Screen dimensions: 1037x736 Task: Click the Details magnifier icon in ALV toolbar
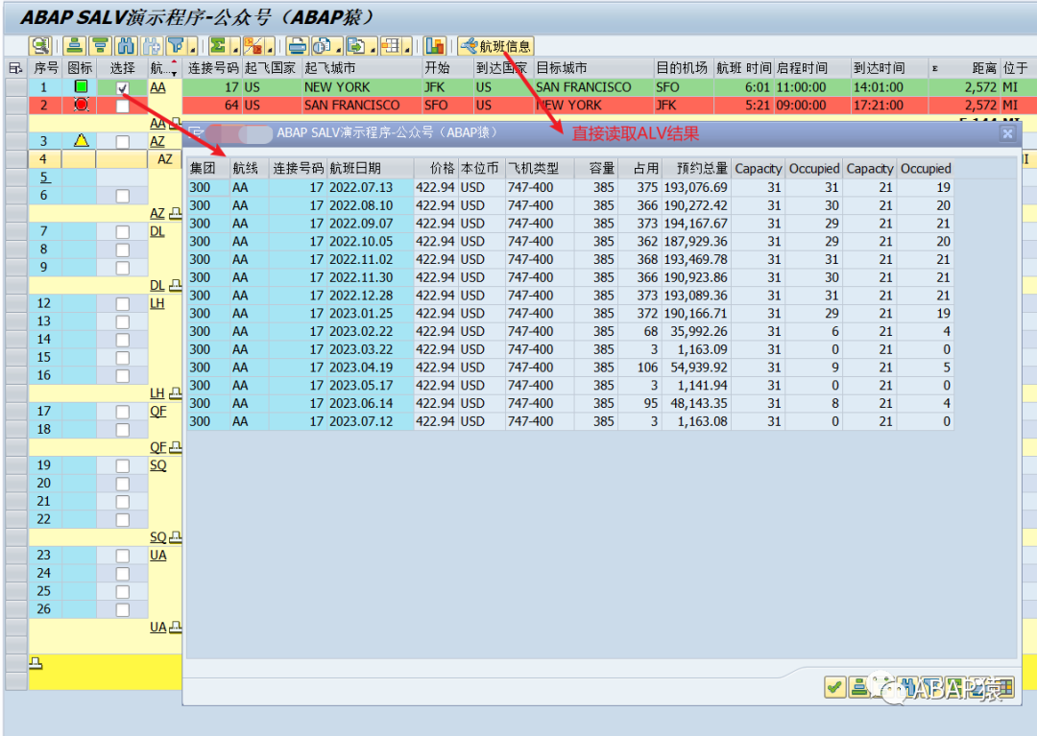pos(40,46)
